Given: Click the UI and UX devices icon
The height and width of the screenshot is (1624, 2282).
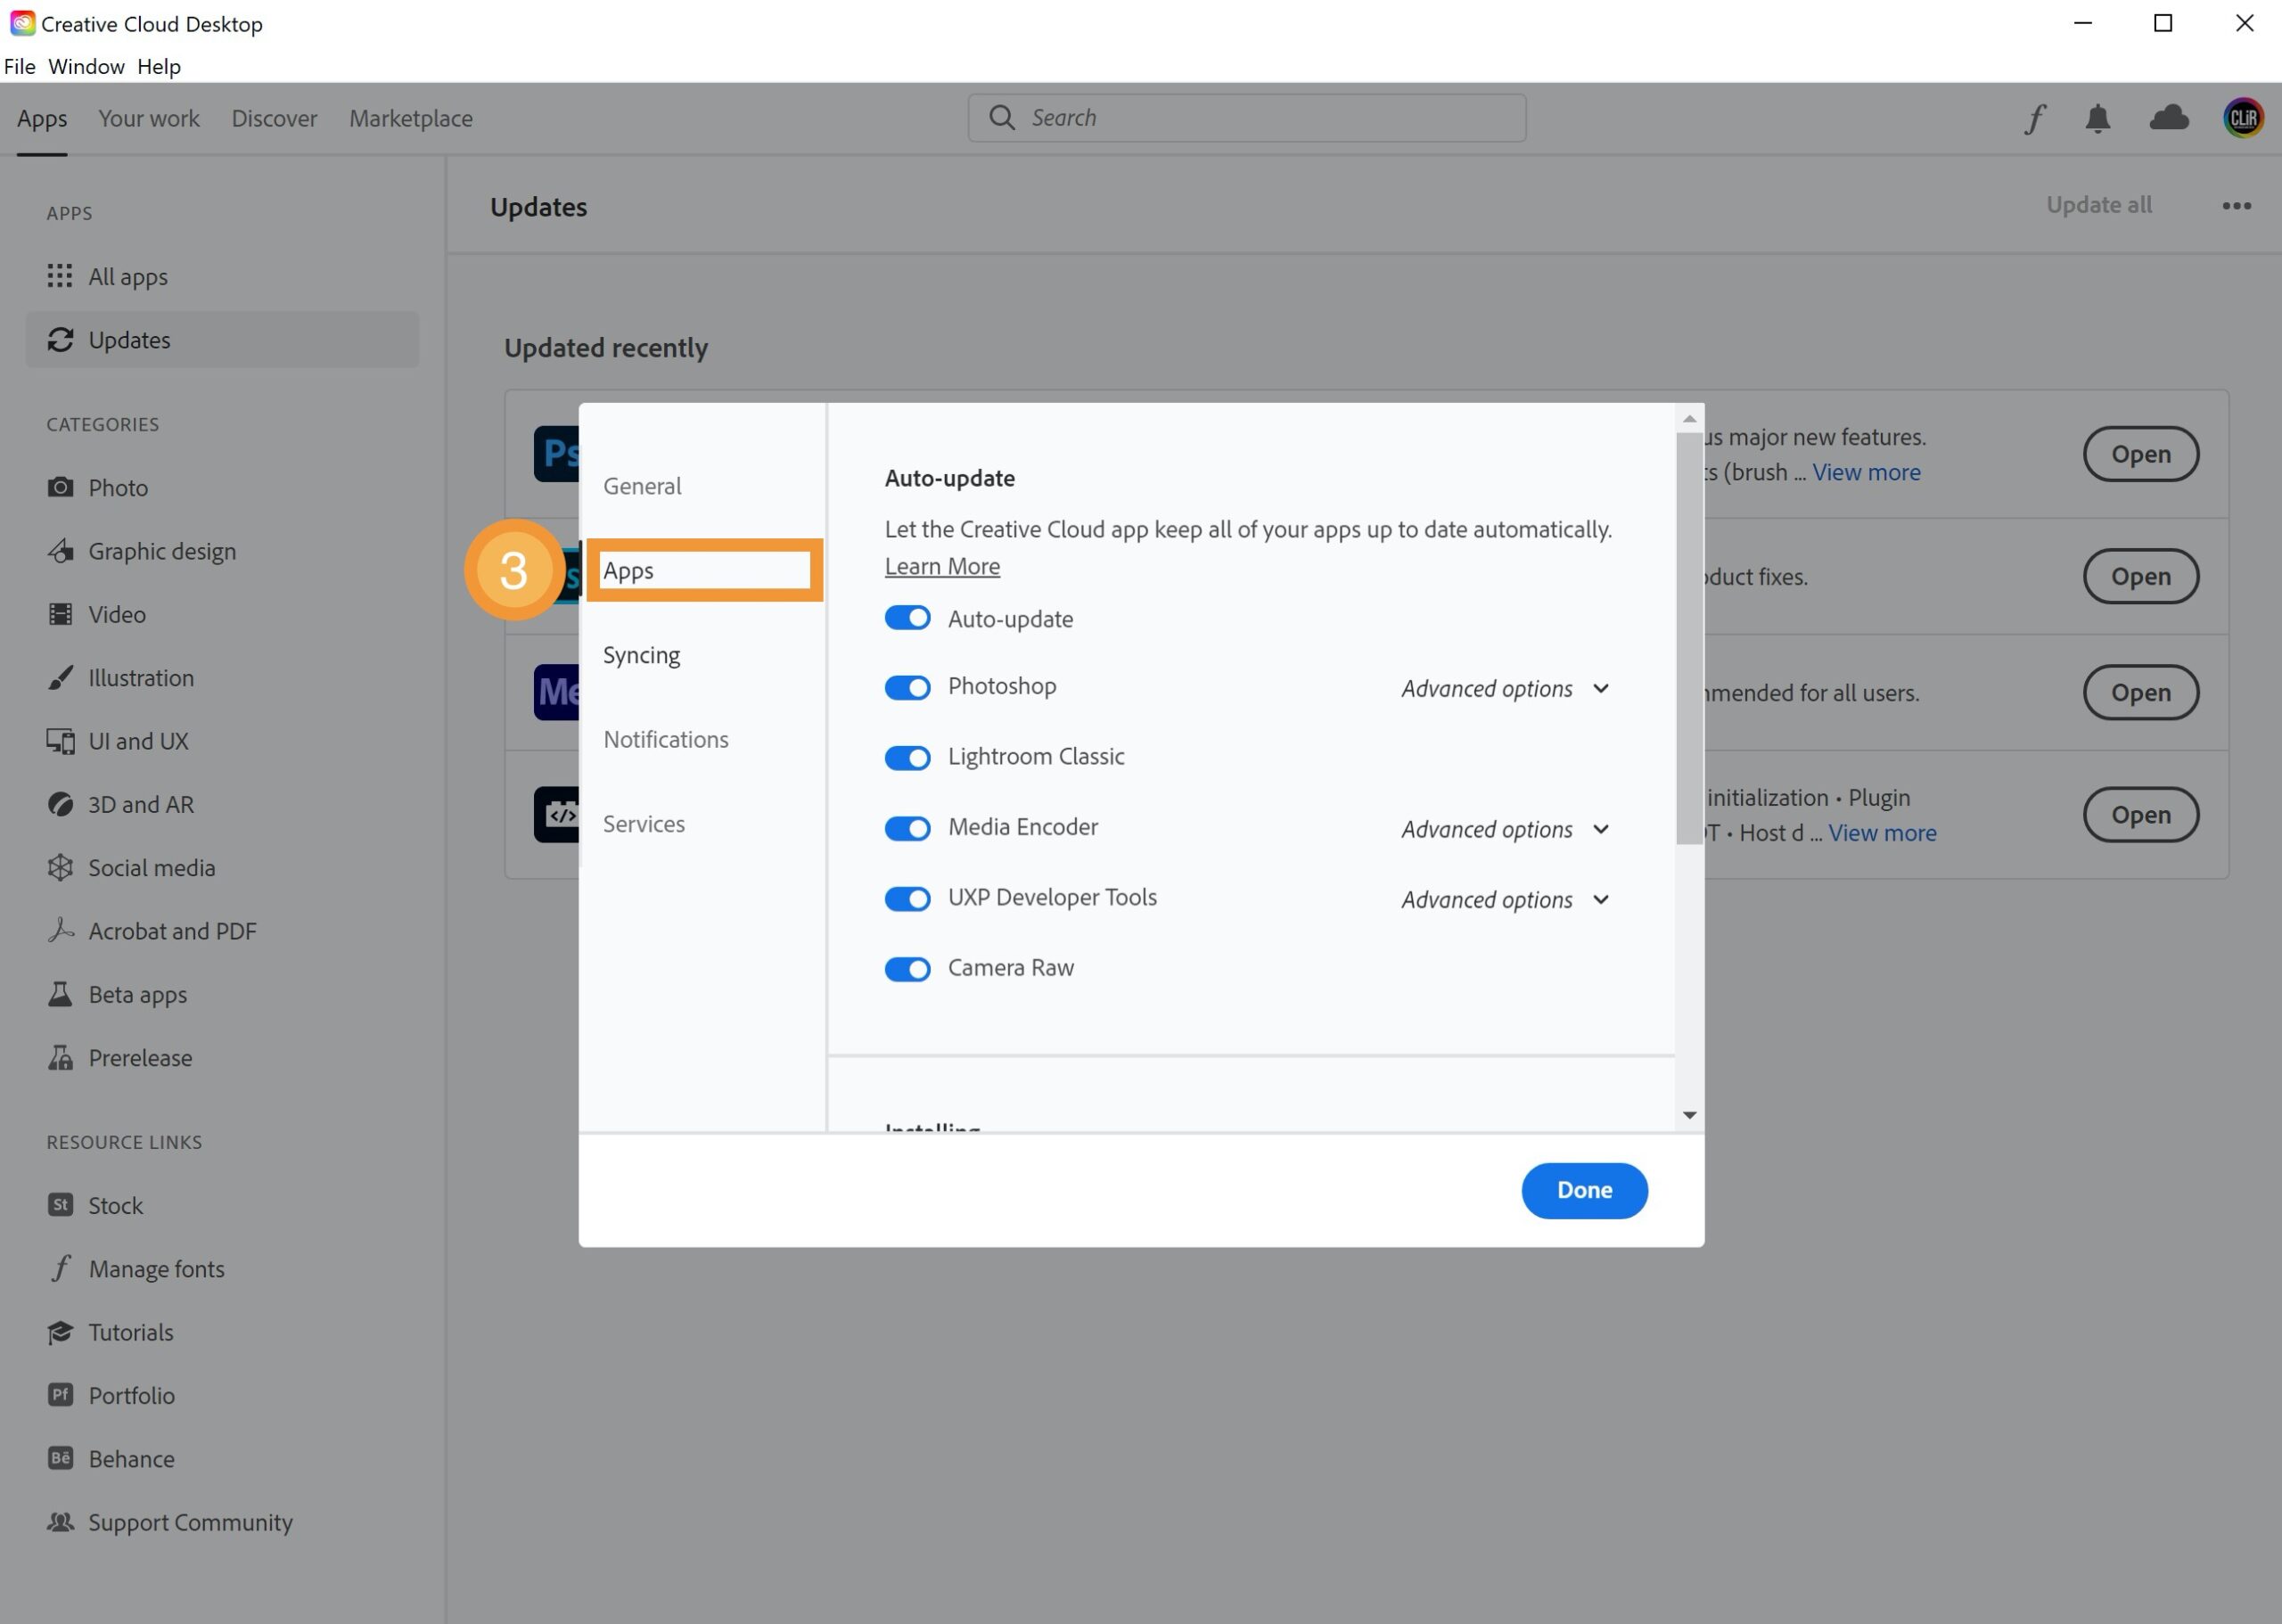Looking at the screenshot, I should point(60,741).
